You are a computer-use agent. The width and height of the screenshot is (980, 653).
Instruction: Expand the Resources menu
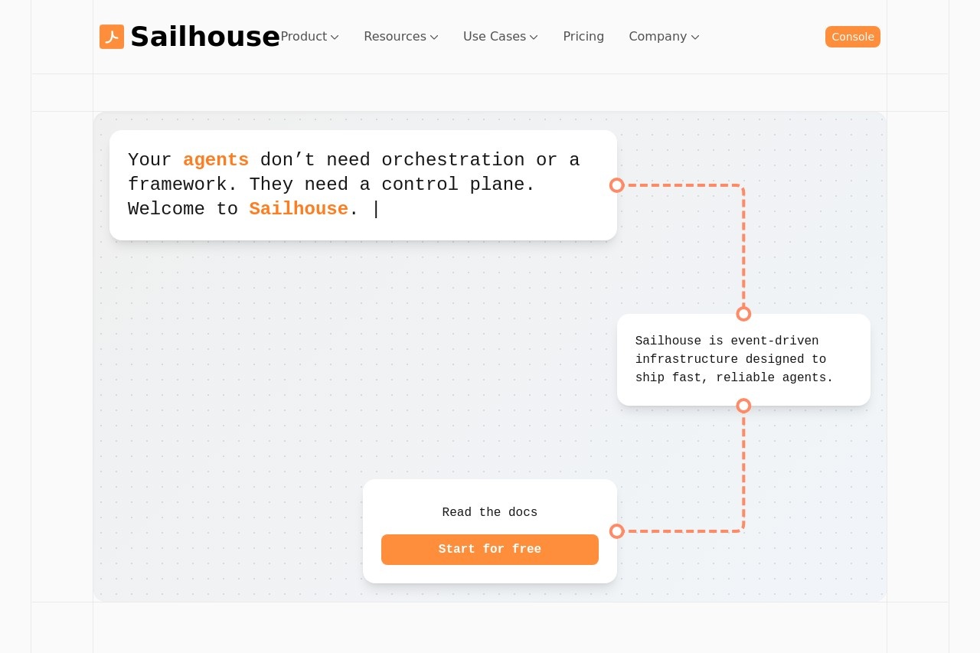coord(401,37)
